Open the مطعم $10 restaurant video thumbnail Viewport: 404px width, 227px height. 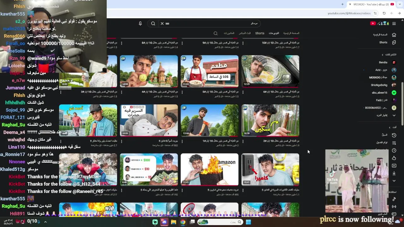[x=210, y=71]
